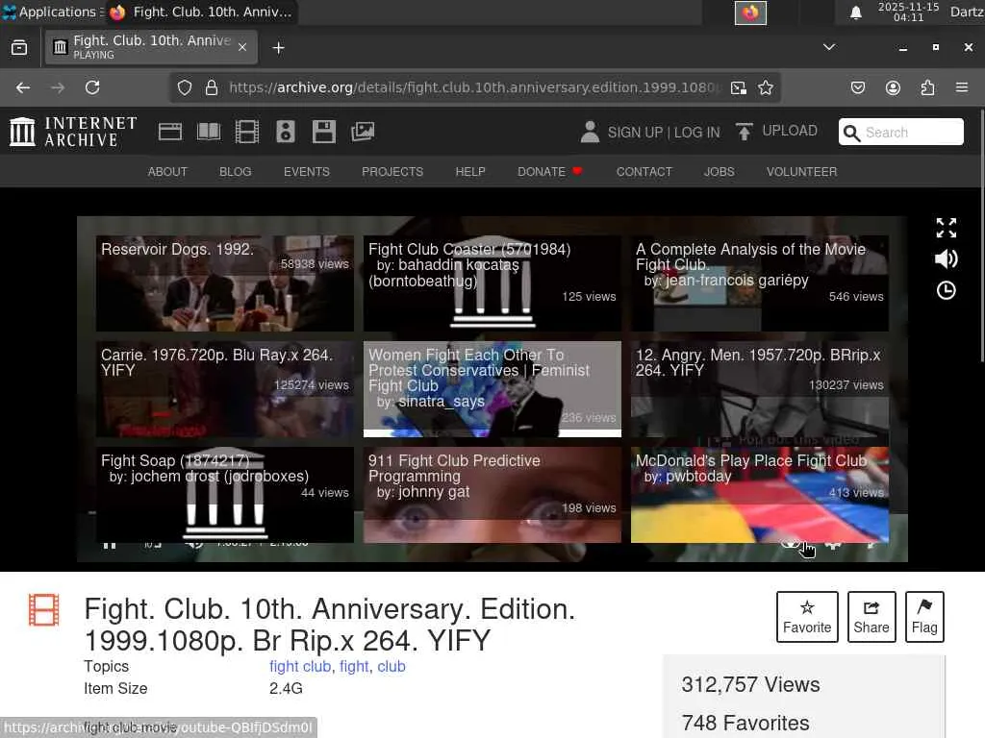Click the 'club' topic link

click(391, 667)
